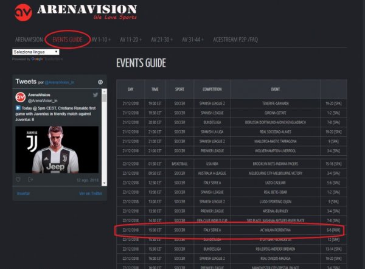Image resolution: width=365 pixels, height=269 pixels.
Task: Click the tweet feed scrollbar
Action: pyautogui.click(x=104, y=134)
